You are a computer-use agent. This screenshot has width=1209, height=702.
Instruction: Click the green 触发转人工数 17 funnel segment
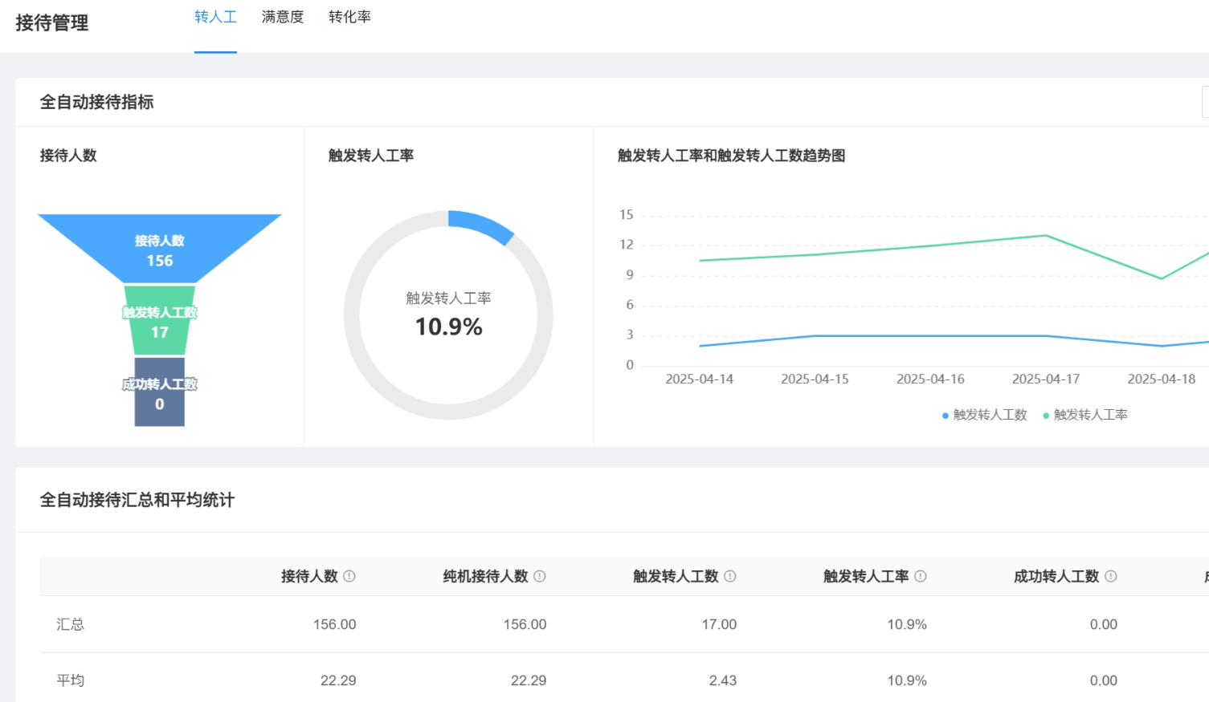pos(160,321)
